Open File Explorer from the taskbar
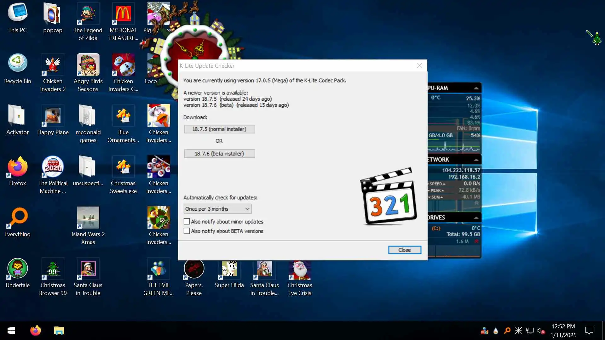The image size is (605, 340). [59, 331]
